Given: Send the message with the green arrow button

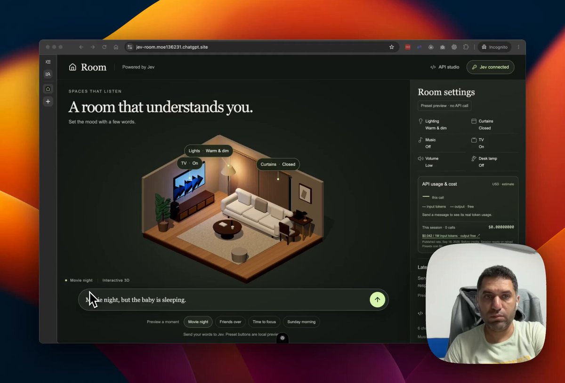Looking at the screenshot, I should 377,300.
